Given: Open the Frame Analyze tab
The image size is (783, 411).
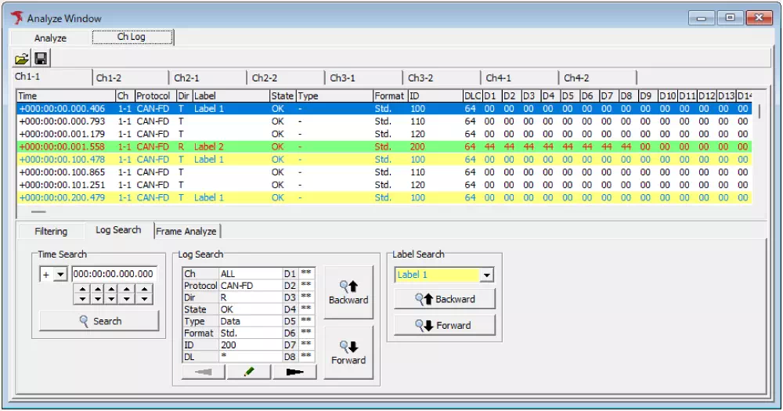Looking at the screenshot, I should click(x=187, y=231).
